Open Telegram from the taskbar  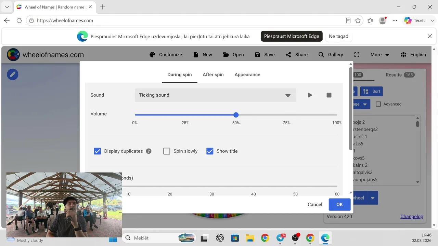tap(280, 238)
